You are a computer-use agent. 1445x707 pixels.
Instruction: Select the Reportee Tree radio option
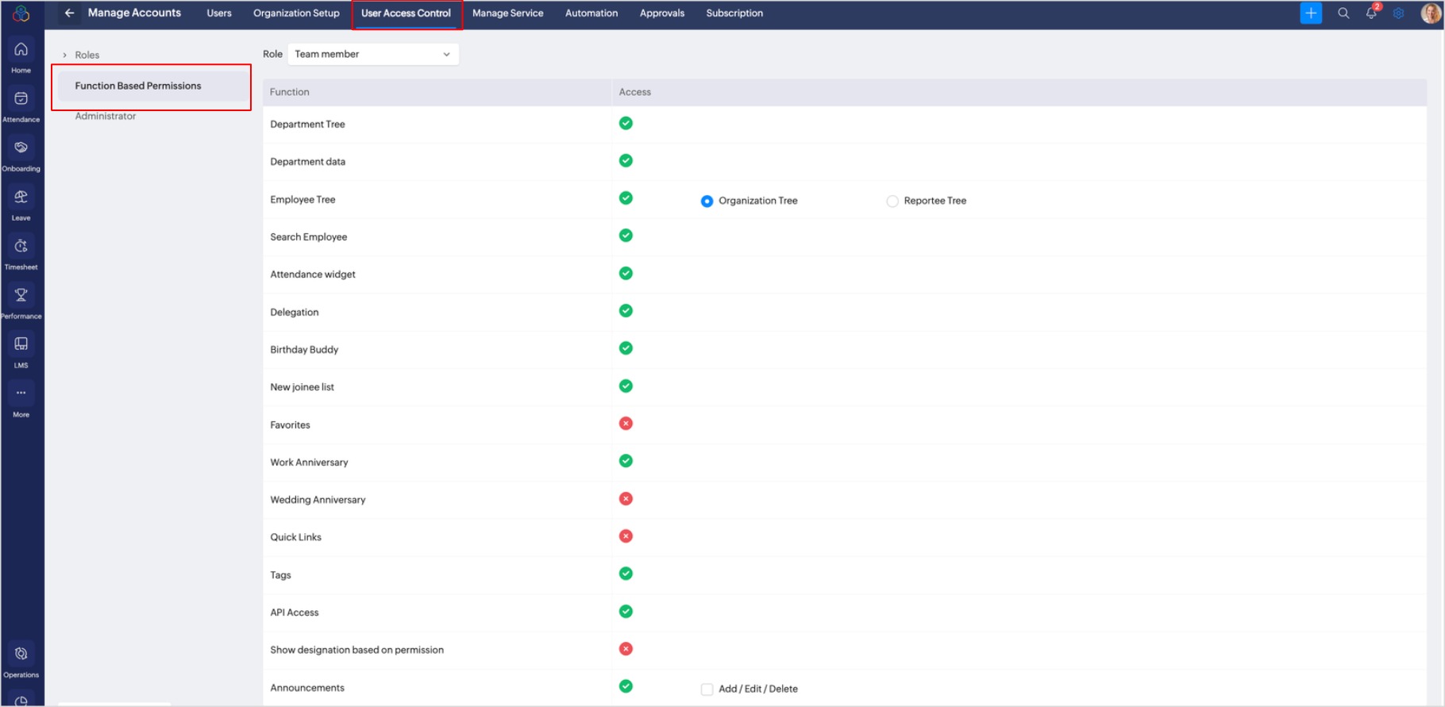point(892,202)
